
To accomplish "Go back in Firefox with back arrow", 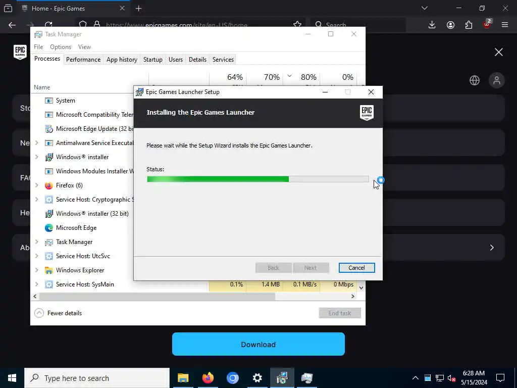I will pyautogui.click(x=12, y=25).
